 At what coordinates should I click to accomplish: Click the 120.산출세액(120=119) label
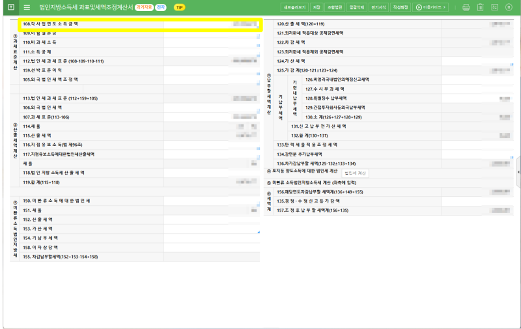(301, 24)
